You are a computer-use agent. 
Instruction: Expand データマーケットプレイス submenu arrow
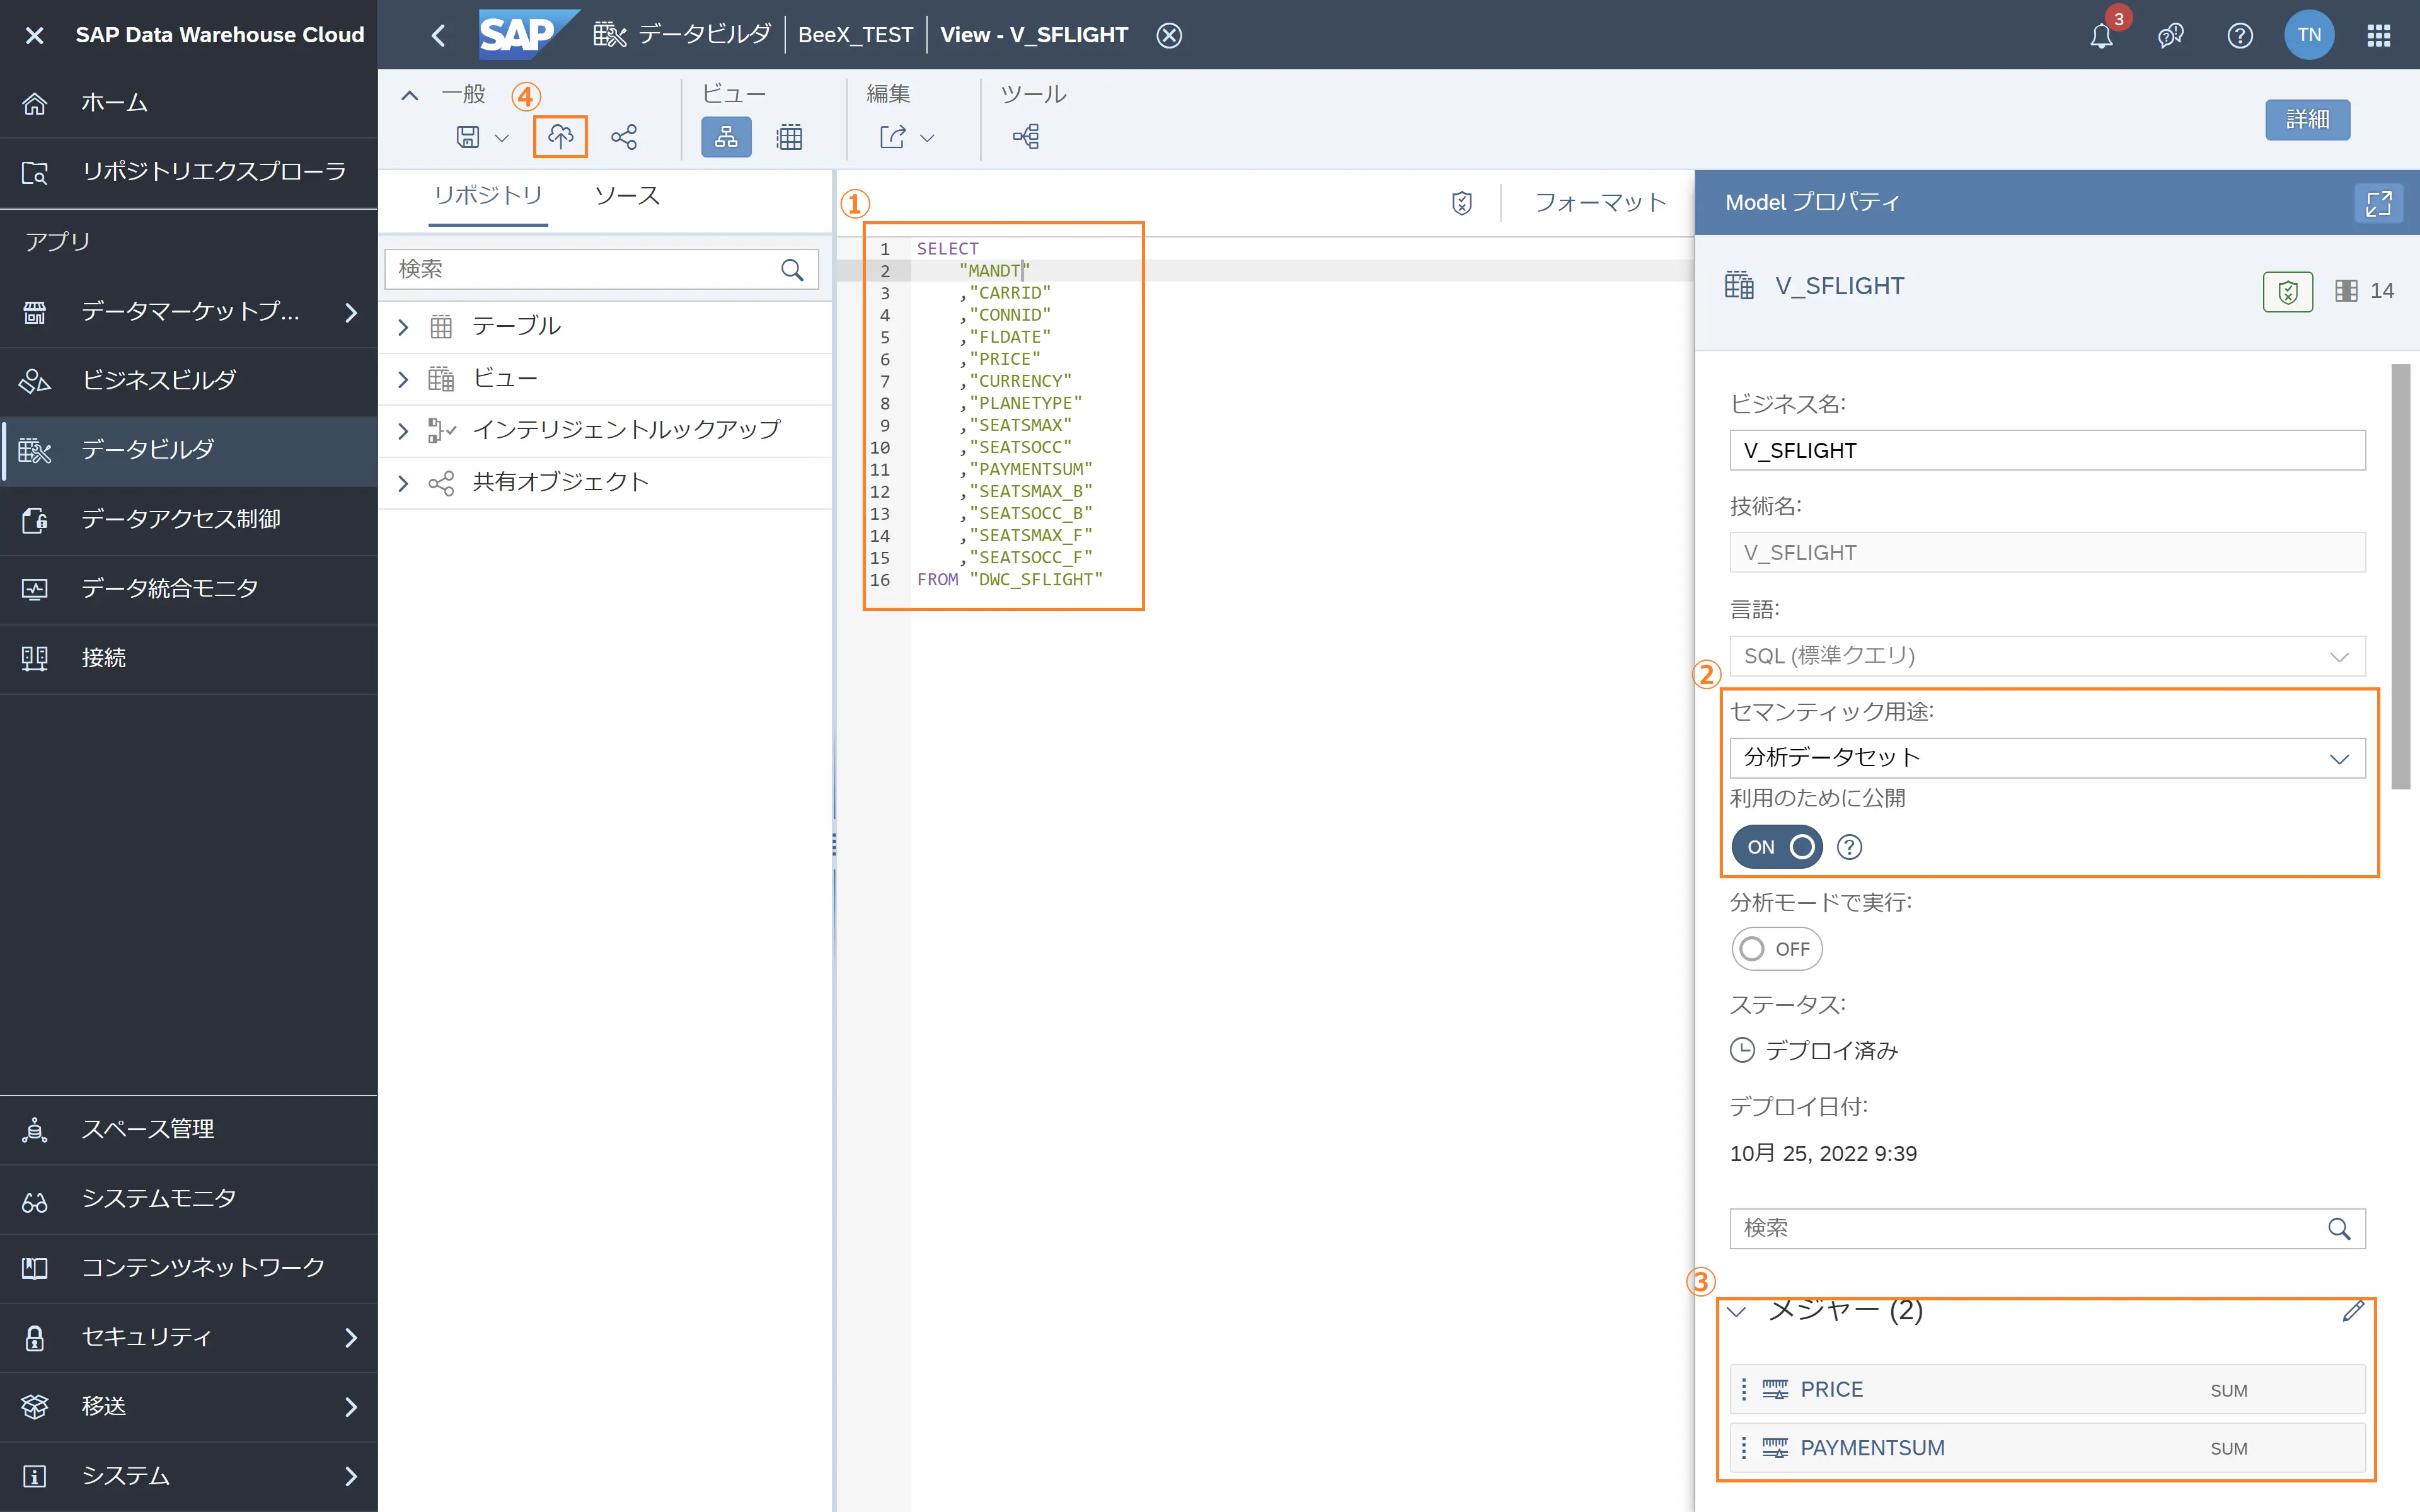pos(351,312)
